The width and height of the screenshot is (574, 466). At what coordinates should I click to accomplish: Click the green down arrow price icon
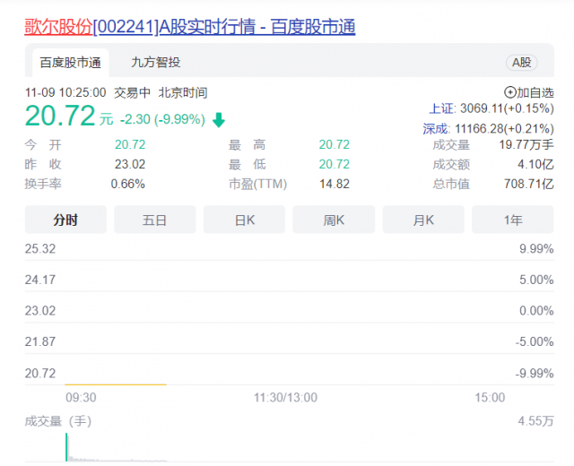219,120
